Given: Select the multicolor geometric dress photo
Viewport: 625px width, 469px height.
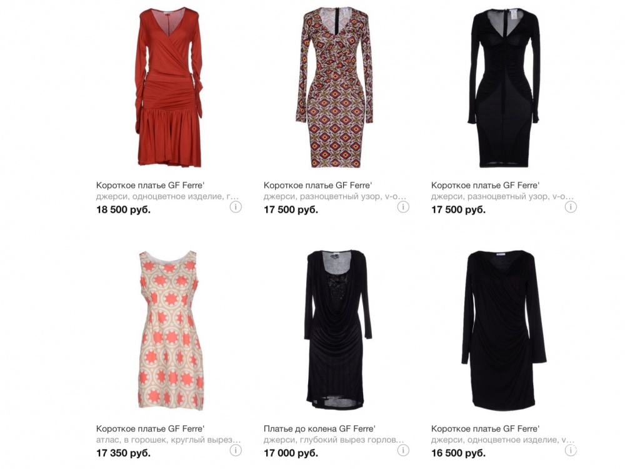Looking at the screenshot, I should pos(334,88).
